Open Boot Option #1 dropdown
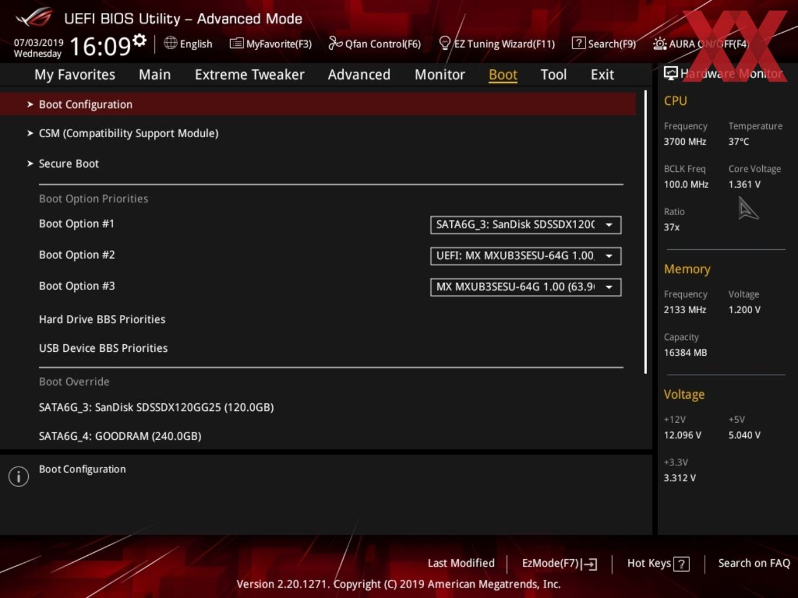Screen dimensions: 798x598 pos(526,225)
